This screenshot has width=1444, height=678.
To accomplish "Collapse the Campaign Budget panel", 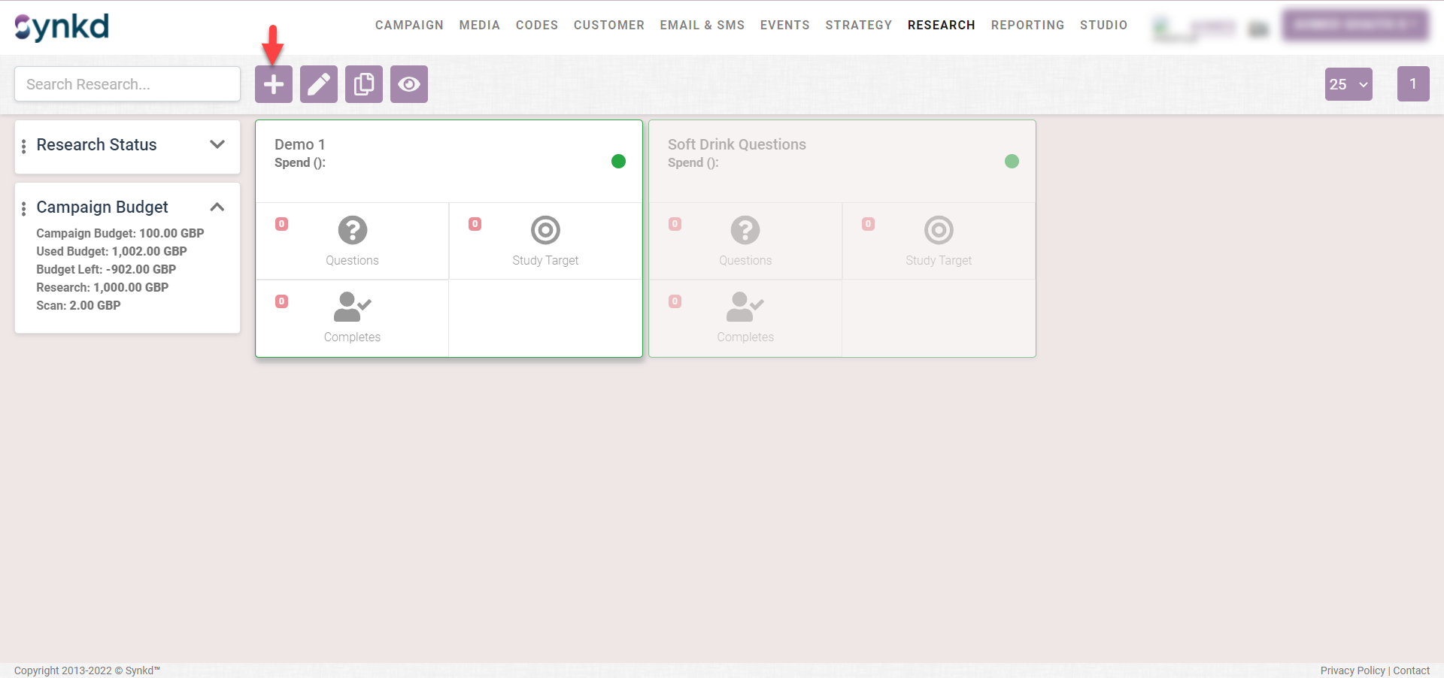I will 217,207.
